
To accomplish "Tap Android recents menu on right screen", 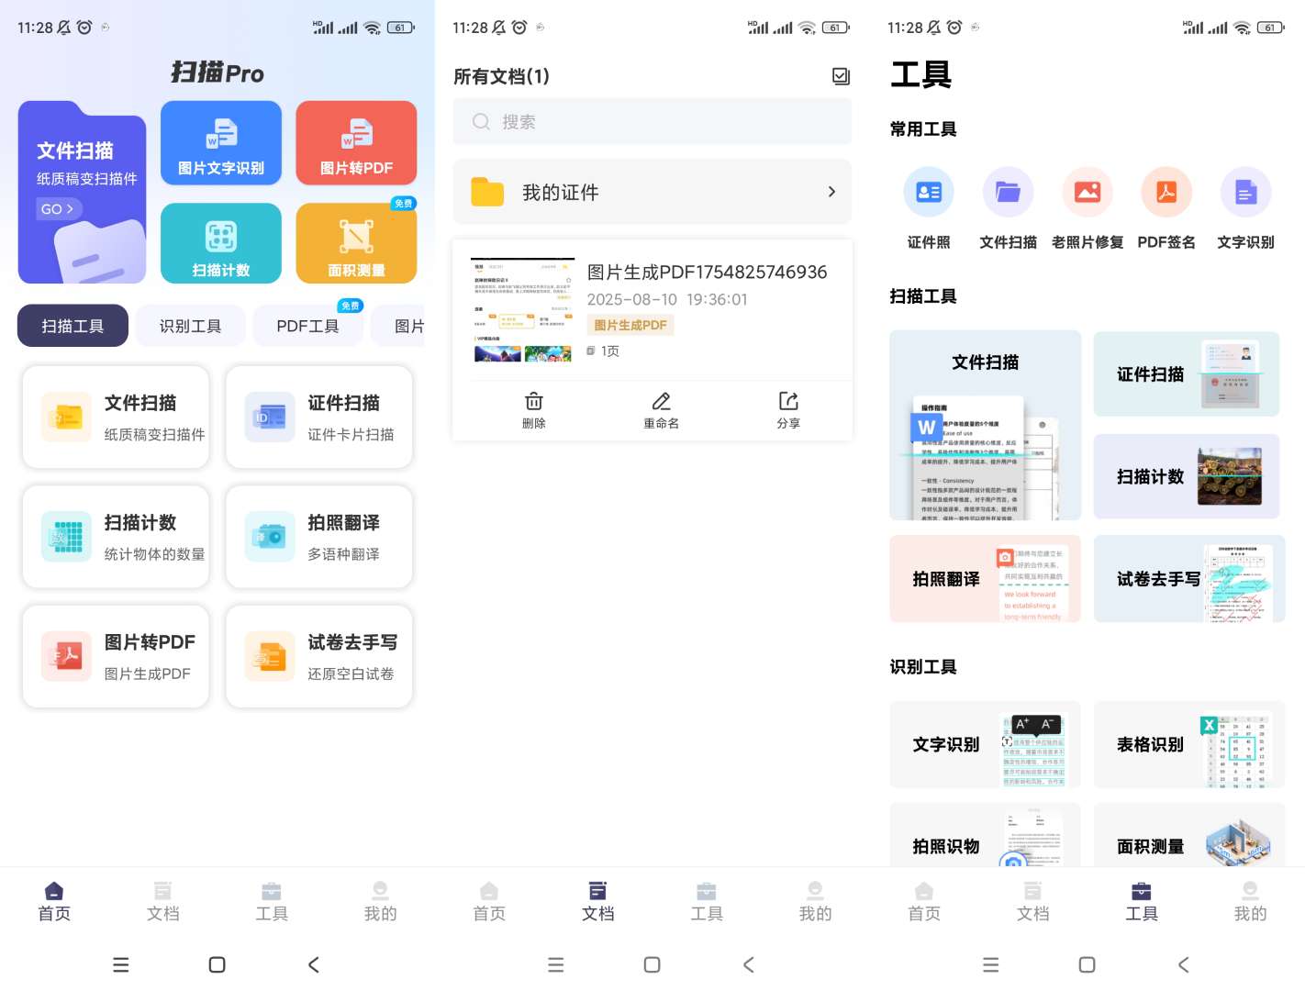I will [x=990, y=964].
